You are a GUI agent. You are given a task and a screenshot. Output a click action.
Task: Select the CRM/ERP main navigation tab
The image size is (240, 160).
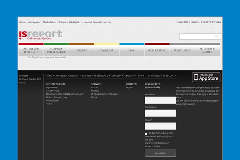point(82,50)
